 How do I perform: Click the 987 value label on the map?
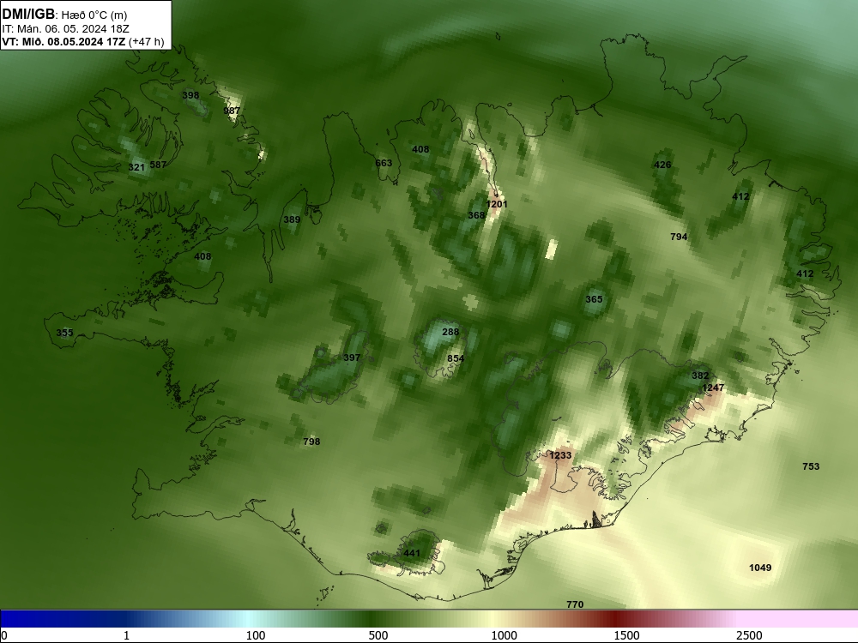point(232,111)
